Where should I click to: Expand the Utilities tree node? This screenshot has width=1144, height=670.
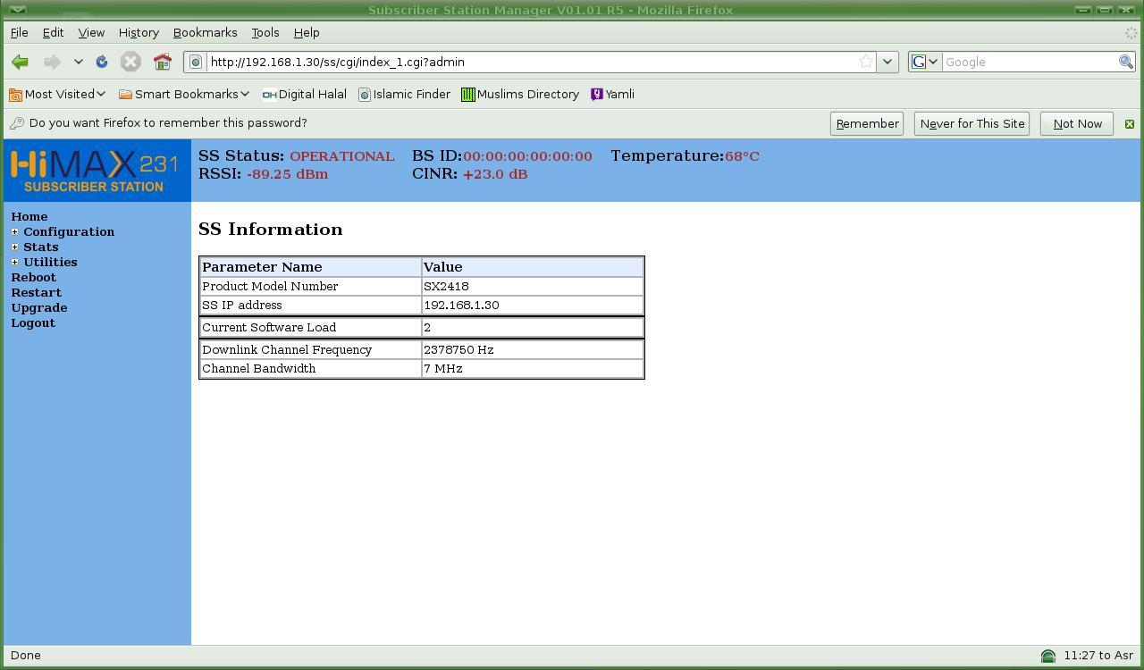pos(14,263)
